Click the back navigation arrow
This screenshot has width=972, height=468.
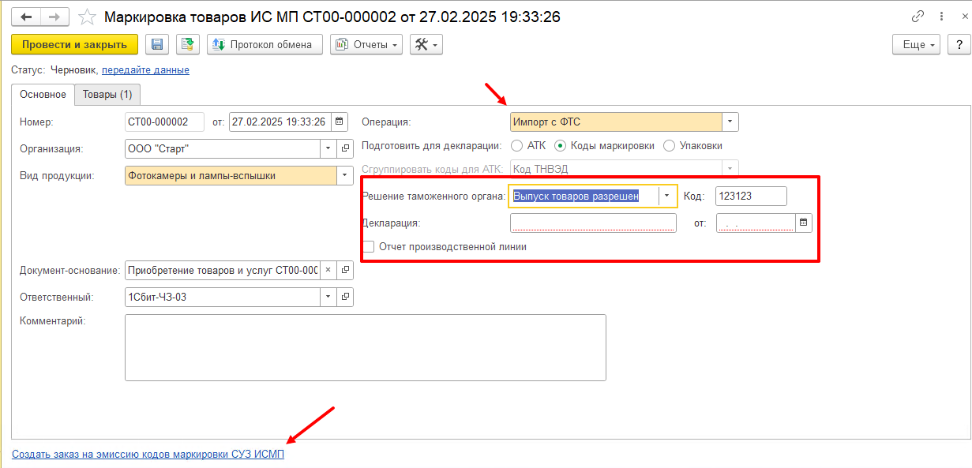[26, 17]
